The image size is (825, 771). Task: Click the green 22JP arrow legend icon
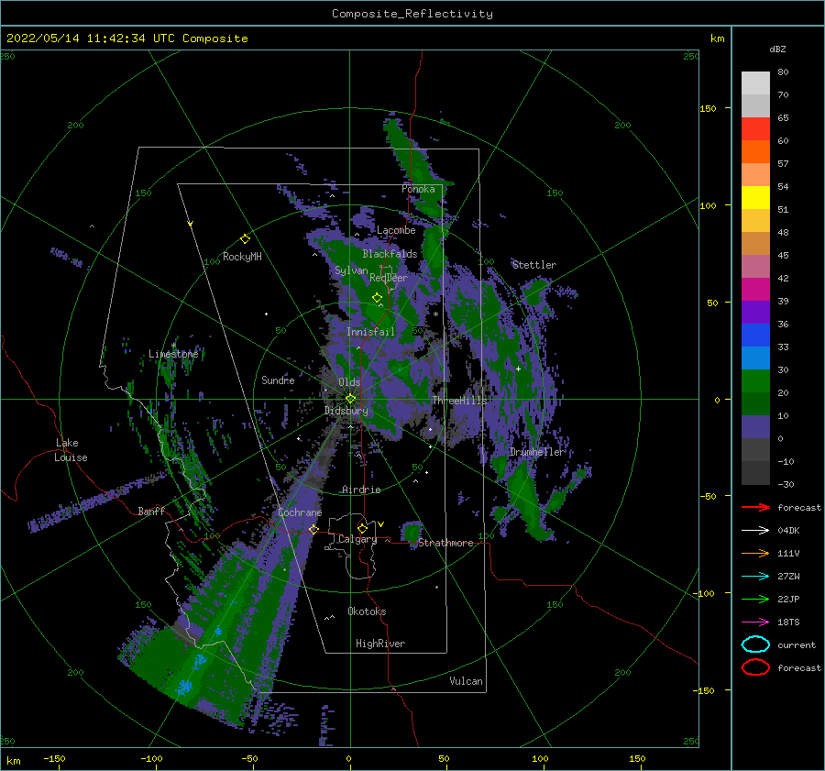(755, 599)
